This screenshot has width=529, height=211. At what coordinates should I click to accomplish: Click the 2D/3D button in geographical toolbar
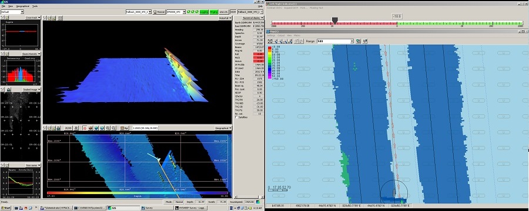click(x=68, y=128)
